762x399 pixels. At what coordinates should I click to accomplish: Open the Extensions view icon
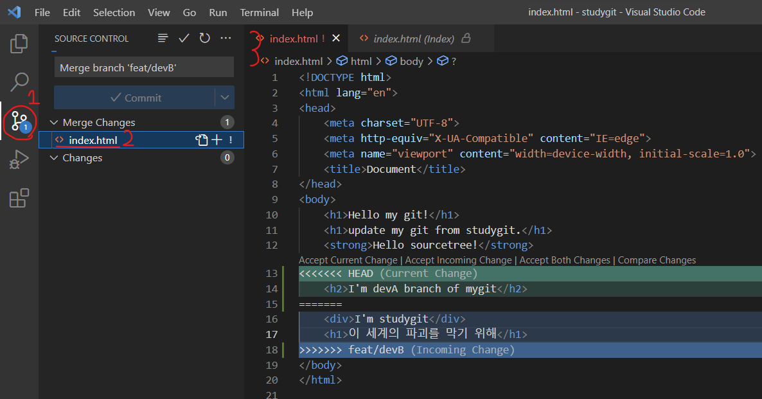point(19,199)
